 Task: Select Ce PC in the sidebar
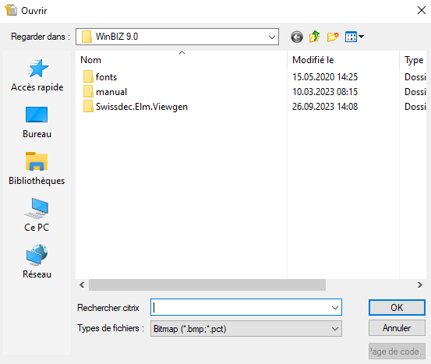click(x=37, y=215)
